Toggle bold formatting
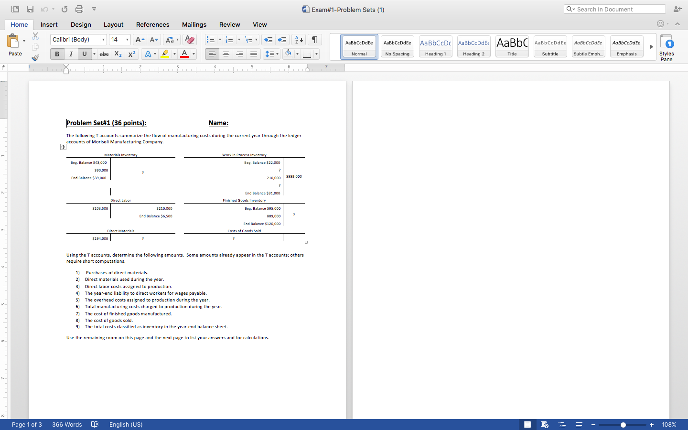 coord(57,54)
